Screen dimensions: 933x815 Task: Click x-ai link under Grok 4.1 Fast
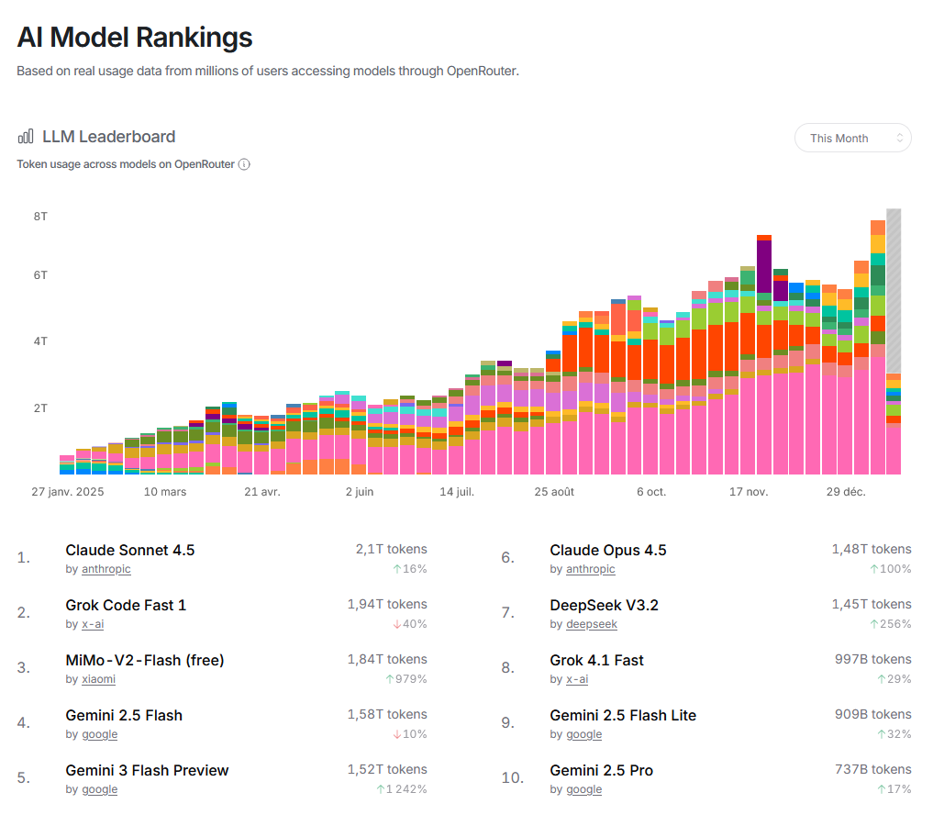pyautogui.click(x=577, y=679)
